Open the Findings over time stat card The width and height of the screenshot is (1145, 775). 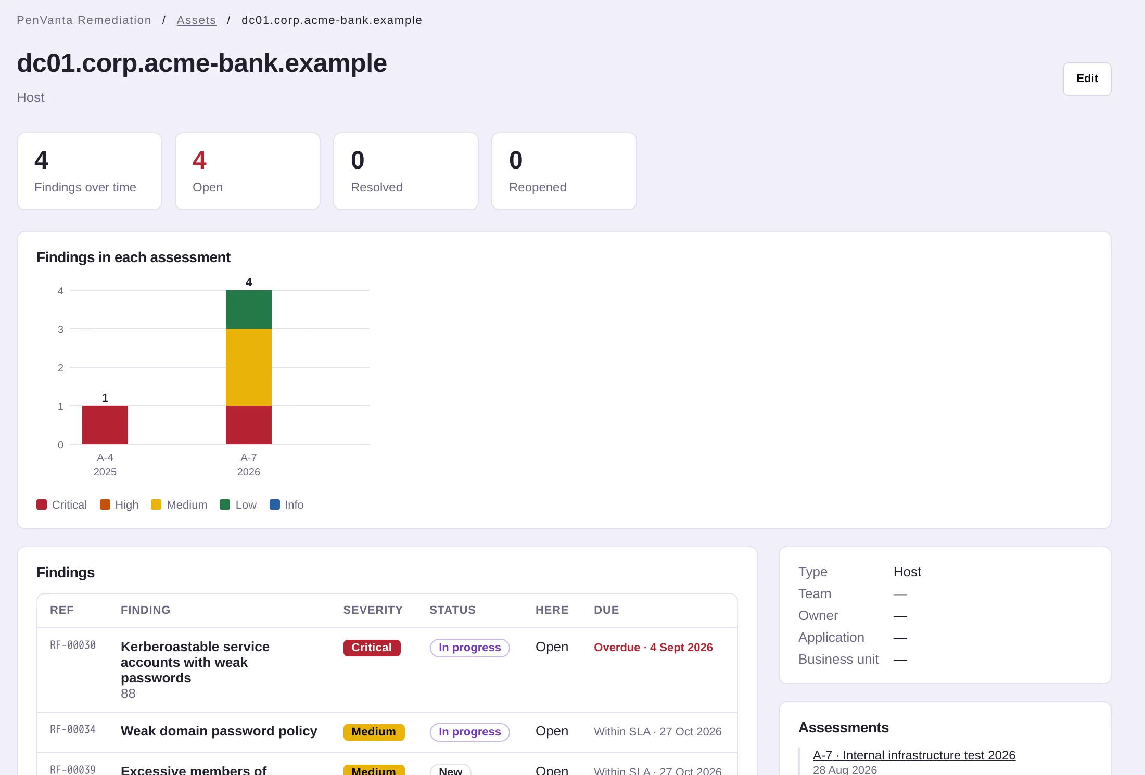pos(90,171)
